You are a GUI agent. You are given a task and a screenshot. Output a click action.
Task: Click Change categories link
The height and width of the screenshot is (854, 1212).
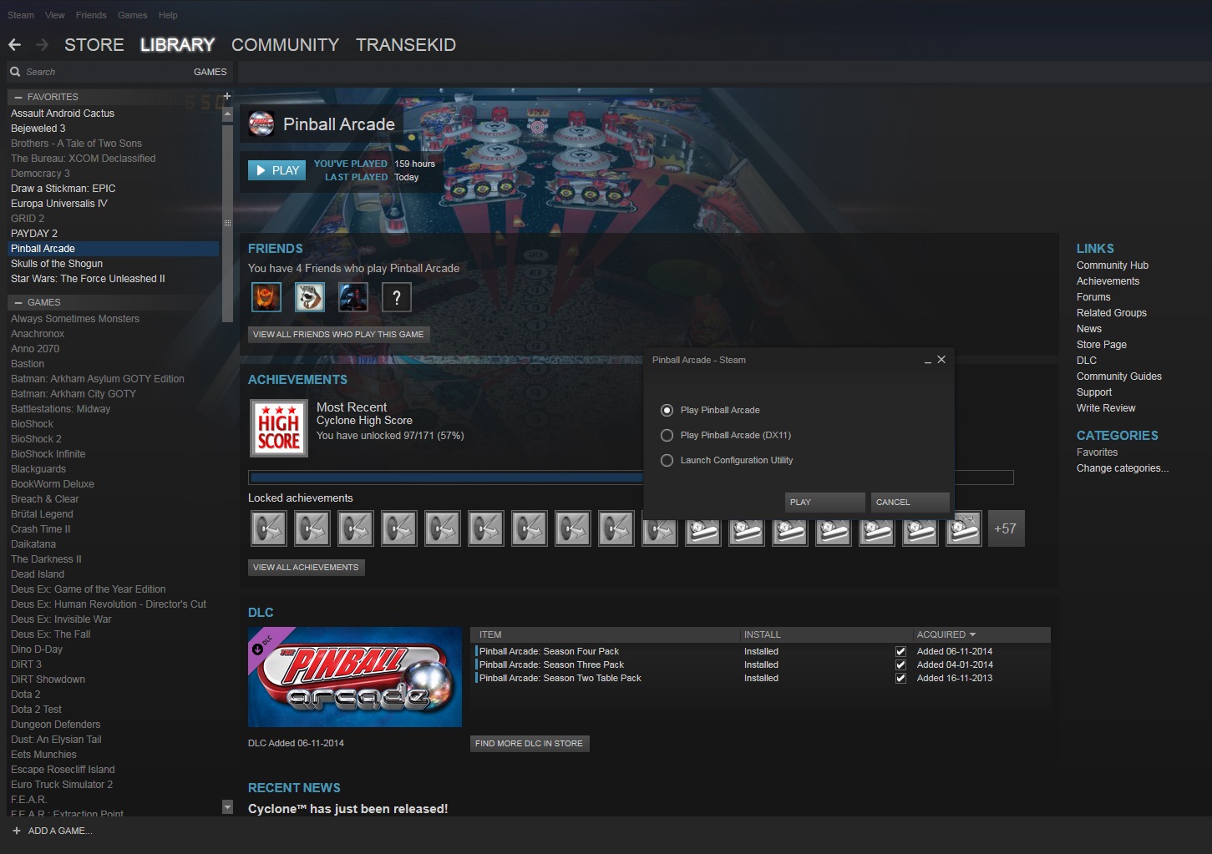coord(1123,468)
